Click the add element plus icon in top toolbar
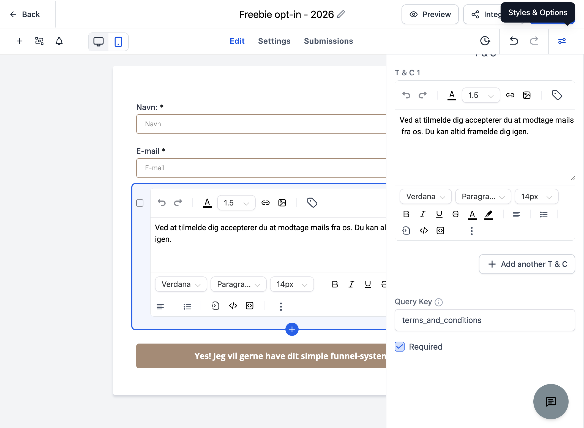Viewport: 584px width, 428px height. tap(20, 41)
